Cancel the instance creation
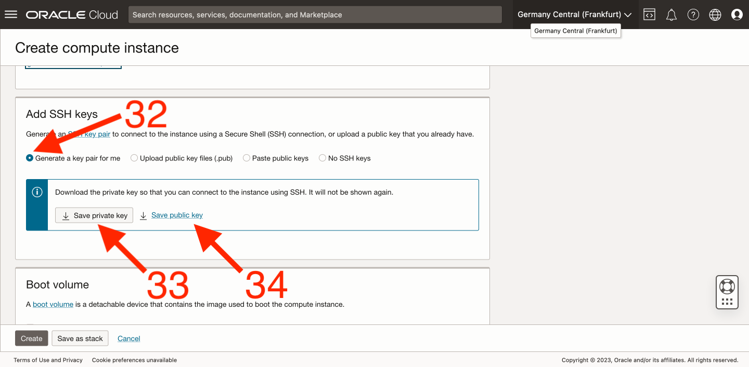 pos(129,338)
